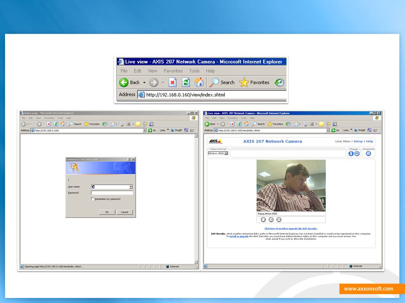Click Refresh icon in the enlarged toolbar
Viewport: 405px width, 303px height.
186,82
